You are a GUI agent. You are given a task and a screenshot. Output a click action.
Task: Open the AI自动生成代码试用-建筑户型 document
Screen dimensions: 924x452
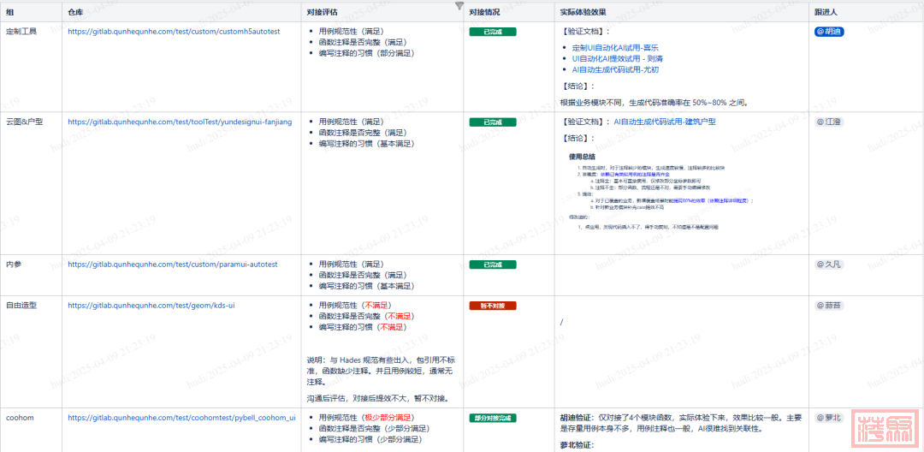coord(664,122)
